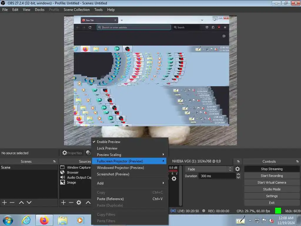301x226 pixels.
Task: Open Settings from Controls
Action: tap(272, 196)
